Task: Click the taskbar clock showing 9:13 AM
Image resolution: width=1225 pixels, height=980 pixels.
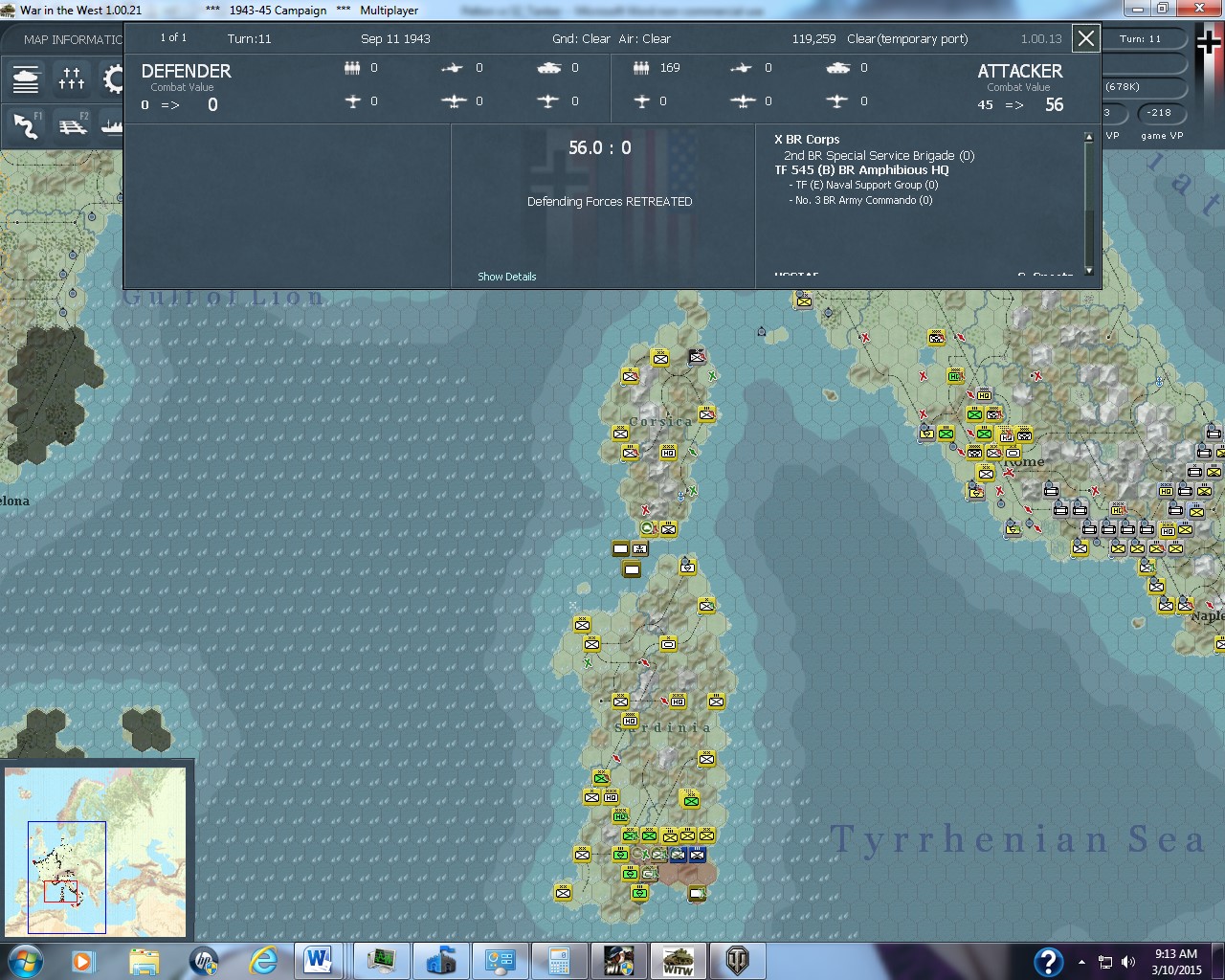Action: click(x=1176, y=962)
